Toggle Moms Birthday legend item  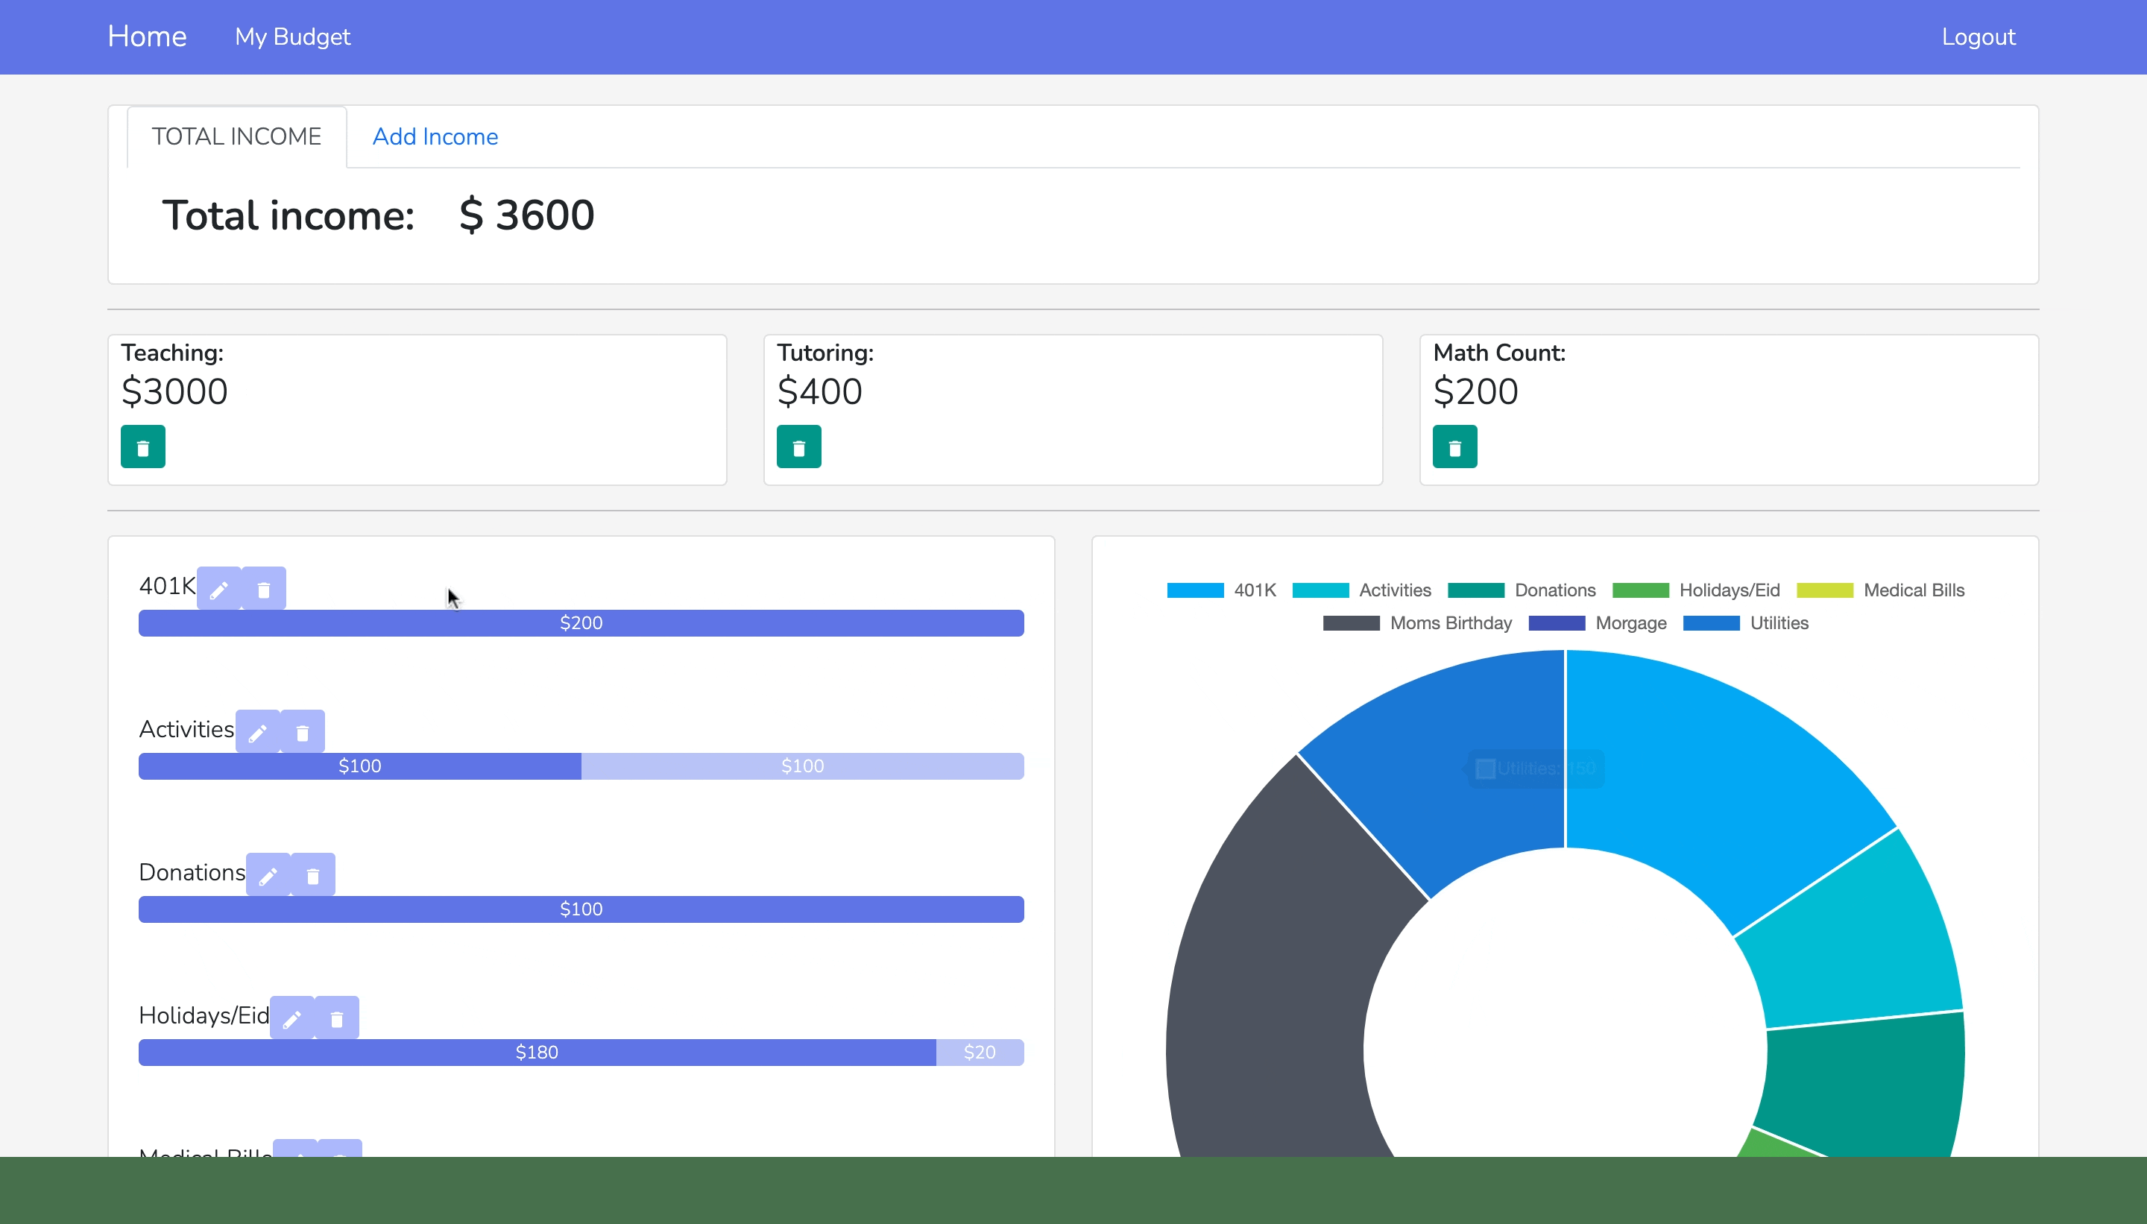point(1417,623)
